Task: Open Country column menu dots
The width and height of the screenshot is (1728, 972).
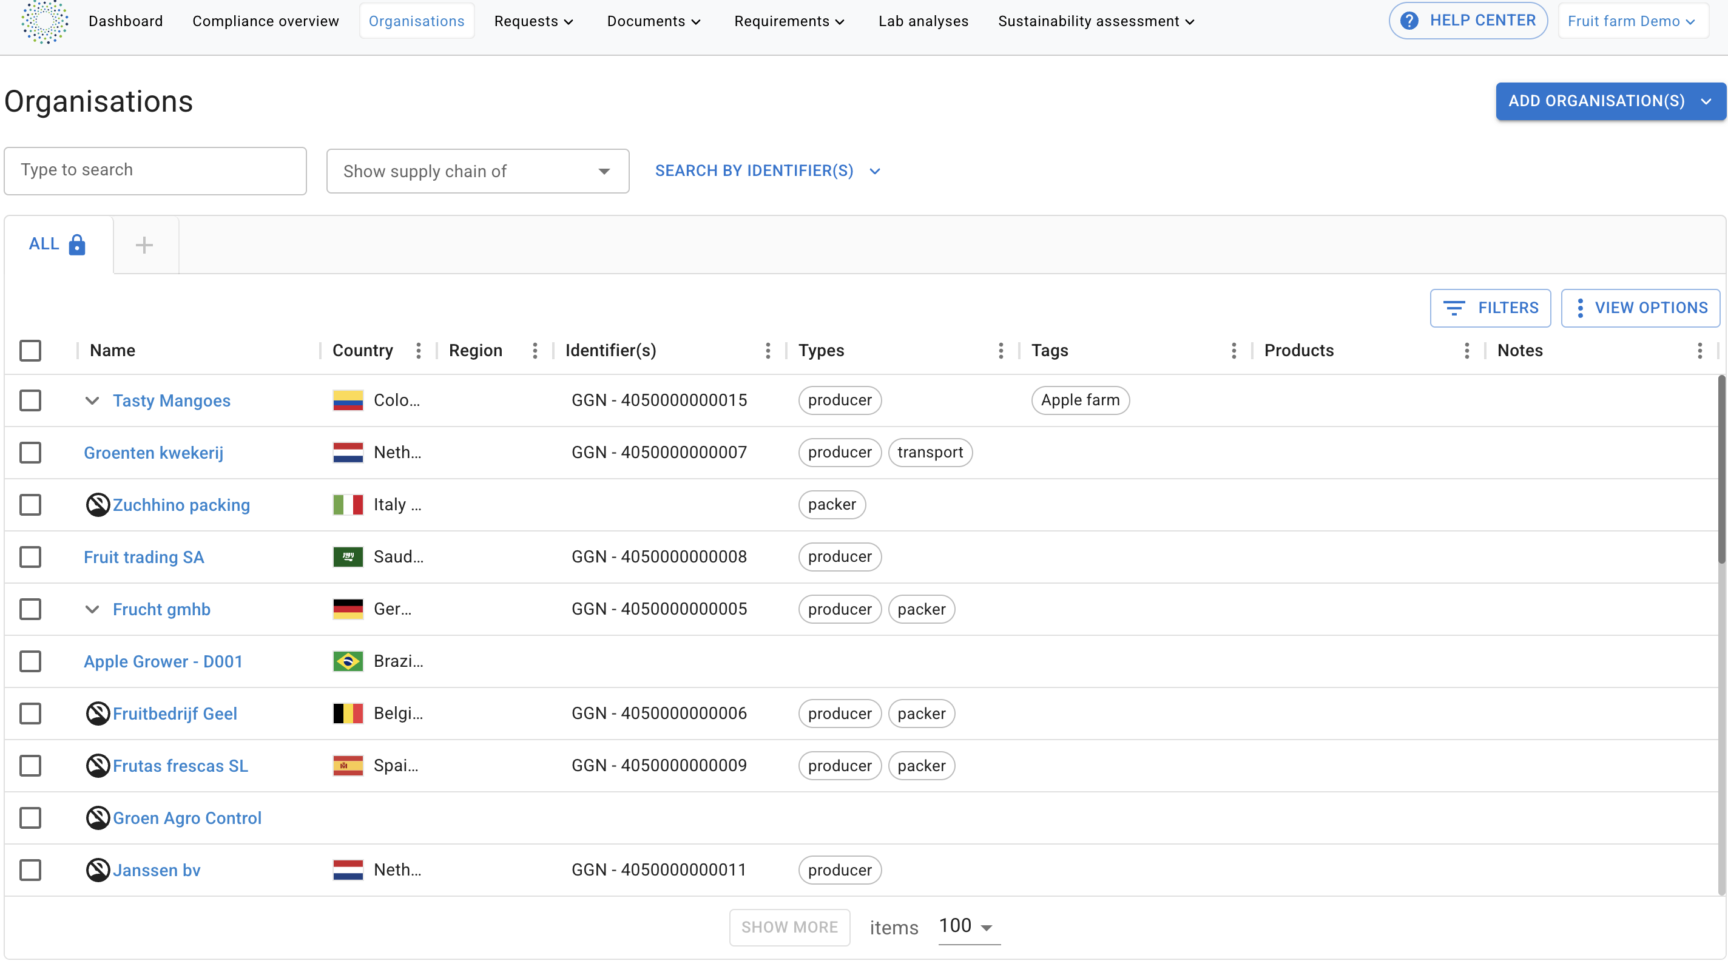Action: point(418,350)
